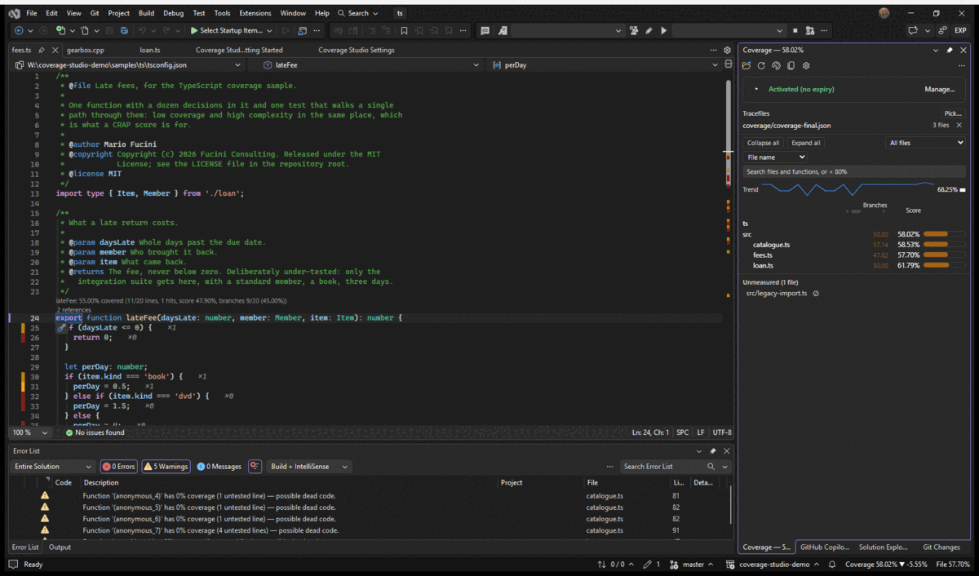The height and width of the screenshot is (576, 979).
Task: Switch to the loan.ts tab
Action: click(x=149, y=50)
